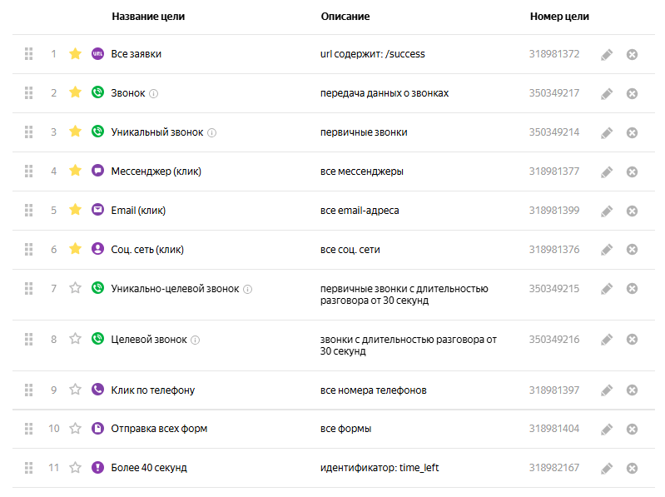
Task: Show info tooltip for "Целевой звонок"
Action: (x=196, y=340)
